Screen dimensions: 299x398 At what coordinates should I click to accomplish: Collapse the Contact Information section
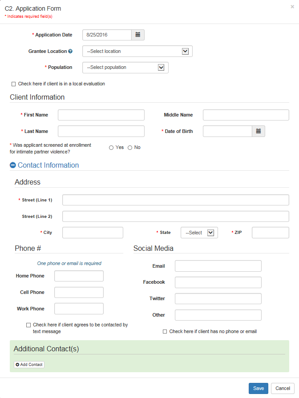pos(13,165)
